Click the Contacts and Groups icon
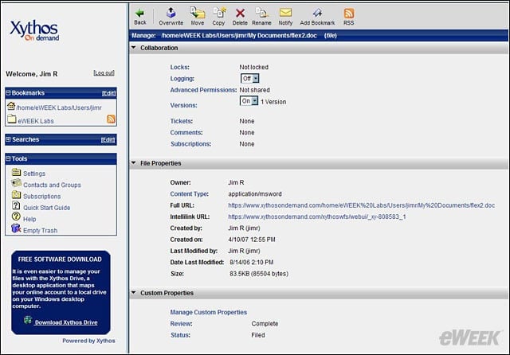The height and width of the screenshot is (355, 510). (x=16, y=183)
